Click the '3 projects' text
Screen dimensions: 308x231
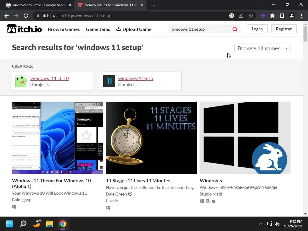click(127, 85)
